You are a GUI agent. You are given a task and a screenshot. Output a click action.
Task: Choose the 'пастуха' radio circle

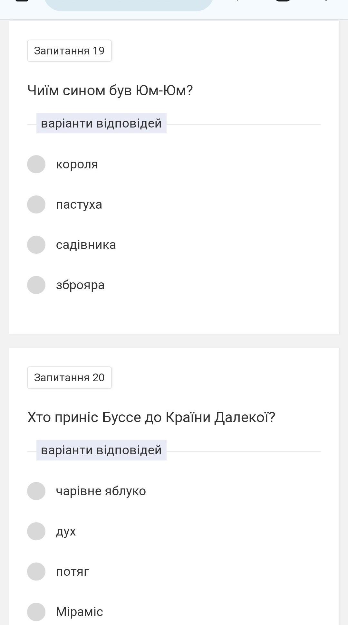[x=36, y=204]
